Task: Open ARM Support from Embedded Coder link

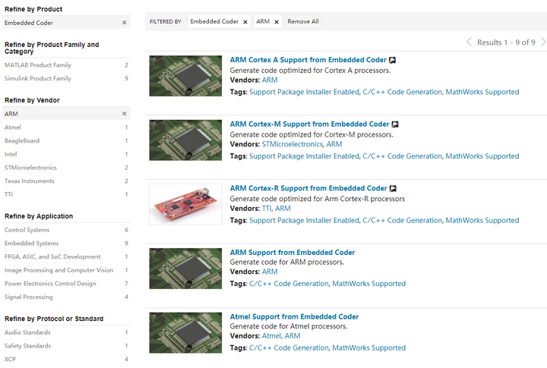Action: (292, 253)
